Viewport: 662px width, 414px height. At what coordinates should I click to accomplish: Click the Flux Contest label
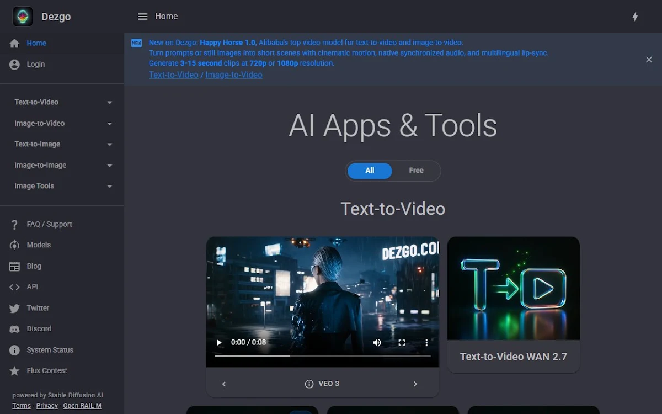pyautogui.click(x=47, y=371)
